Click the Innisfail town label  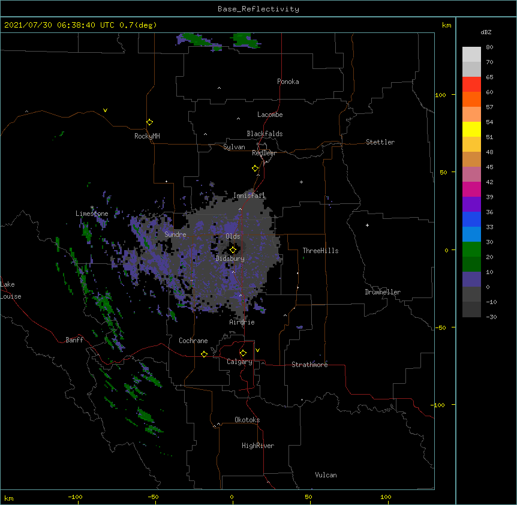pyautogui.click(x=249, y=196)
